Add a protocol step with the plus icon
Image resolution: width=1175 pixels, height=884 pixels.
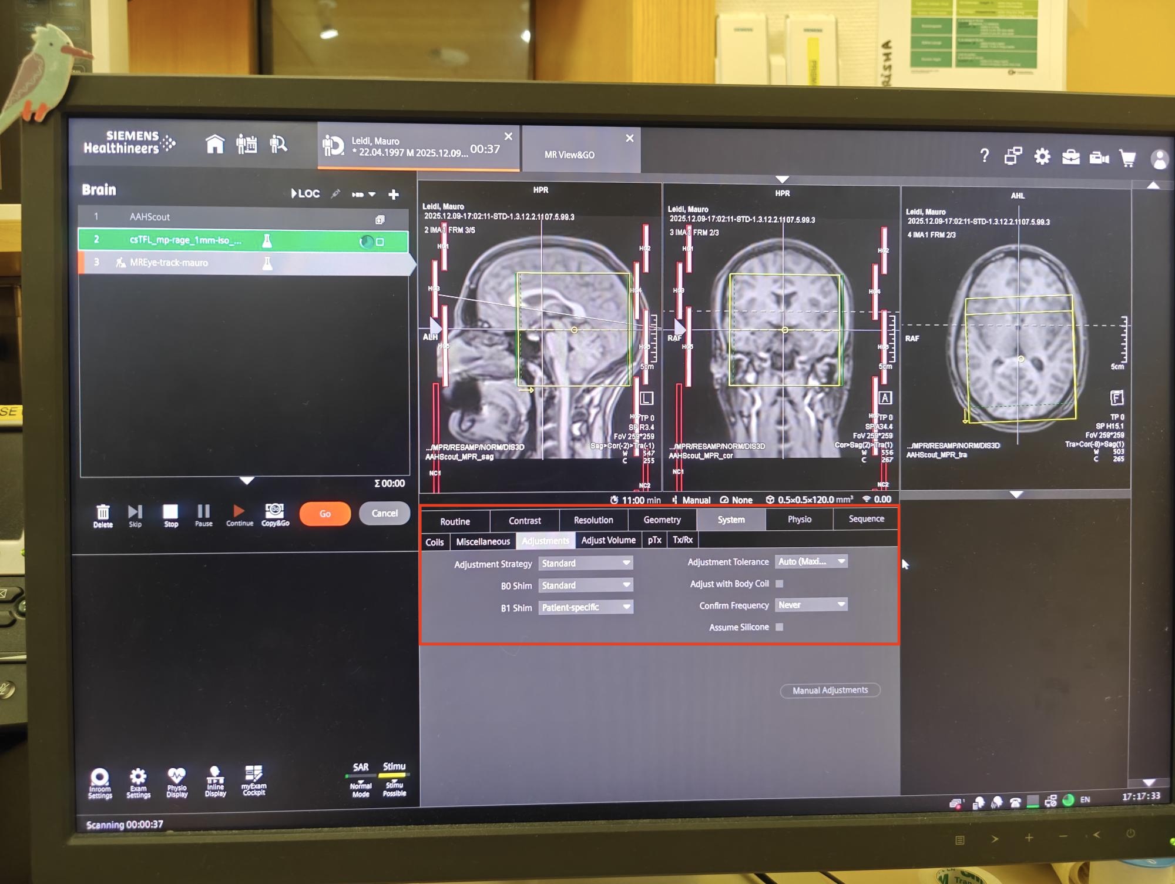394,195
